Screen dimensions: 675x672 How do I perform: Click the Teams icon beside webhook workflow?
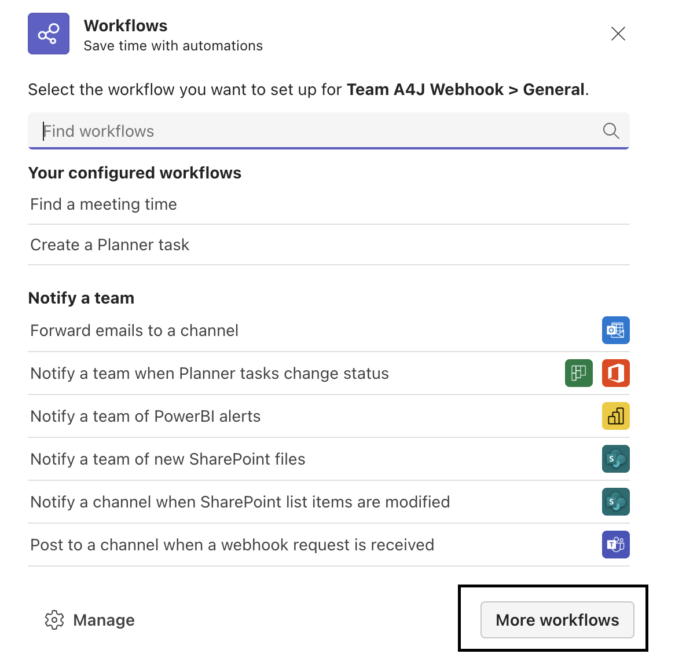click(x=615, y=545)
